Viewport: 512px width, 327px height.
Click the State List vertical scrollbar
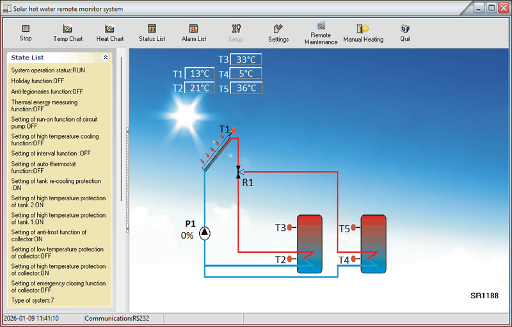point(121,129)
